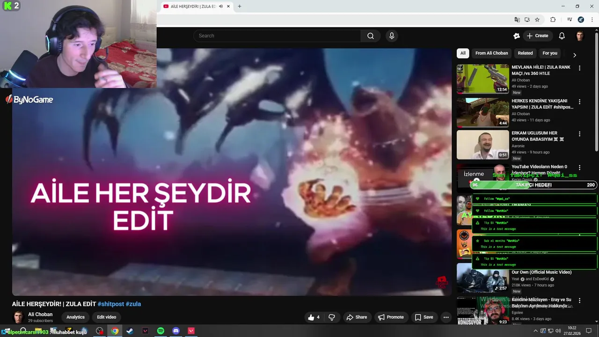
Task: Select the From Ali Choban chip
Action: click(492, 53)
